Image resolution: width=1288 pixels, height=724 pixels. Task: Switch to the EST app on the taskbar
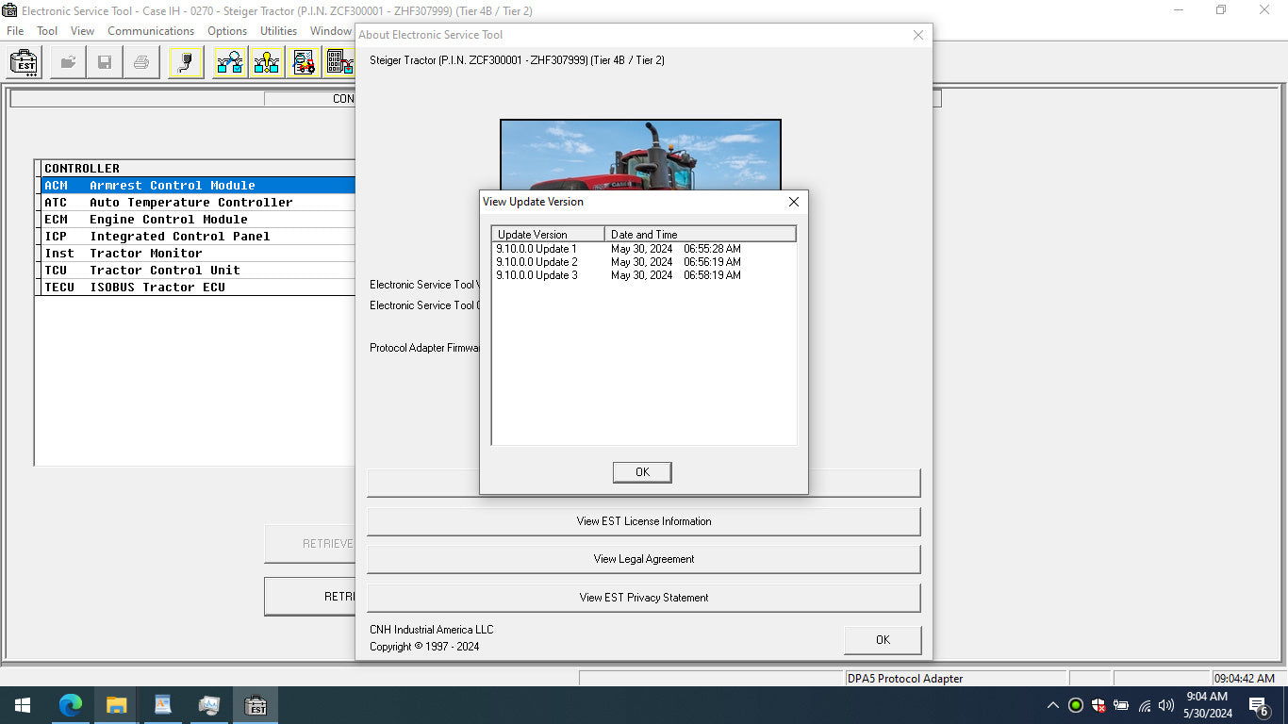(255, 705)
